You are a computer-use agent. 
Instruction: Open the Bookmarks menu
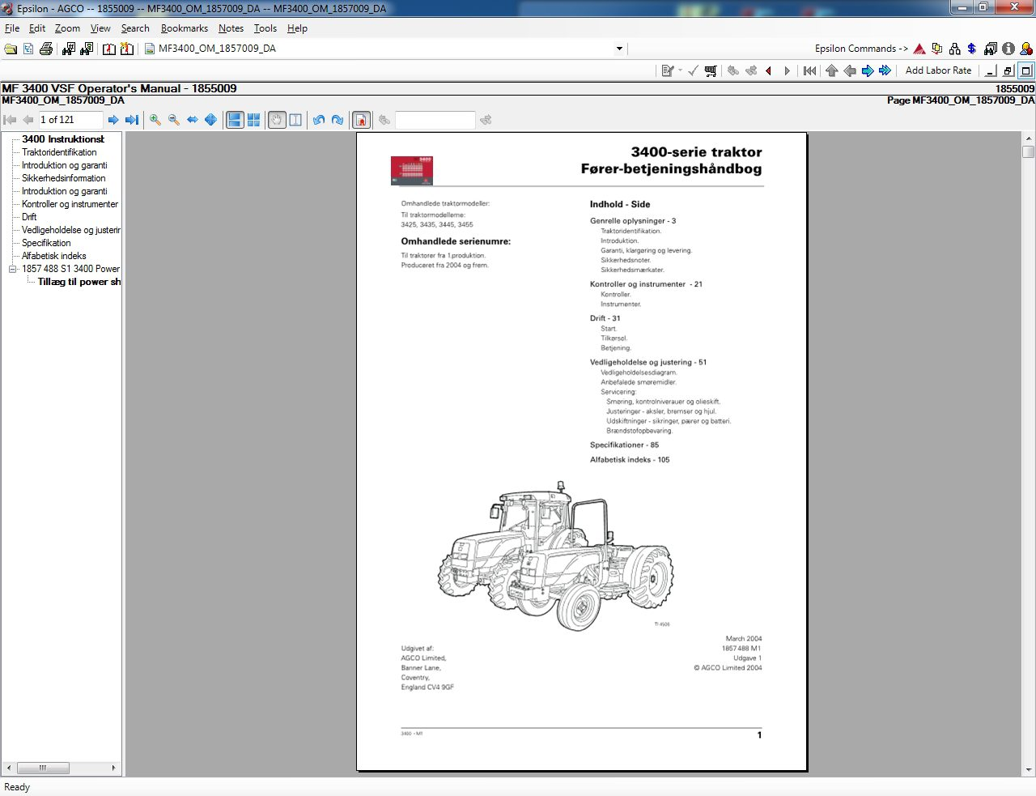pyautogui.click(x=185, y=28)
